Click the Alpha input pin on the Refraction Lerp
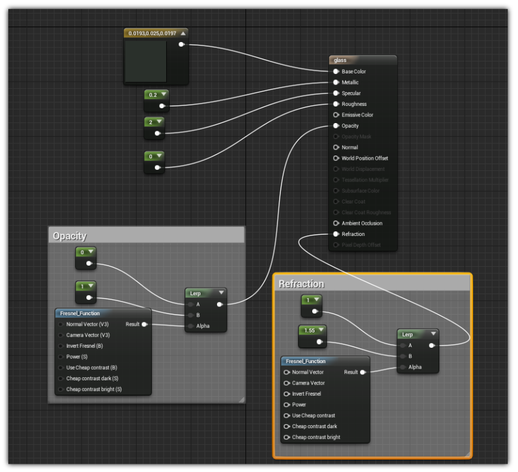The height and width of the screenshot is (472, 518). point(403,367)
